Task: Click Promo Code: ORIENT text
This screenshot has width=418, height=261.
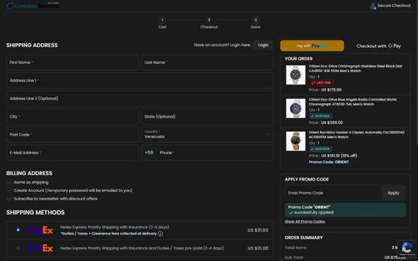Action: (329, 162)
